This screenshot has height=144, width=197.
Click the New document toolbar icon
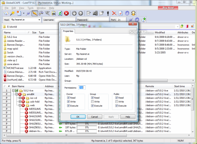[19, 13]
